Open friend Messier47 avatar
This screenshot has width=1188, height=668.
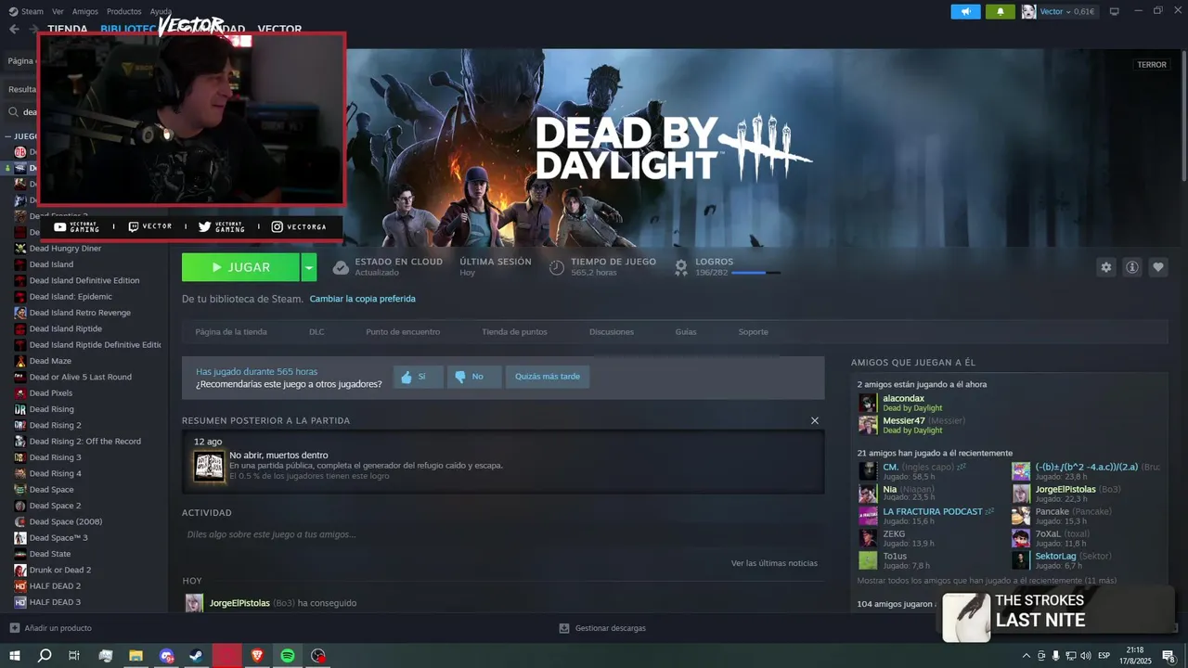868,425
